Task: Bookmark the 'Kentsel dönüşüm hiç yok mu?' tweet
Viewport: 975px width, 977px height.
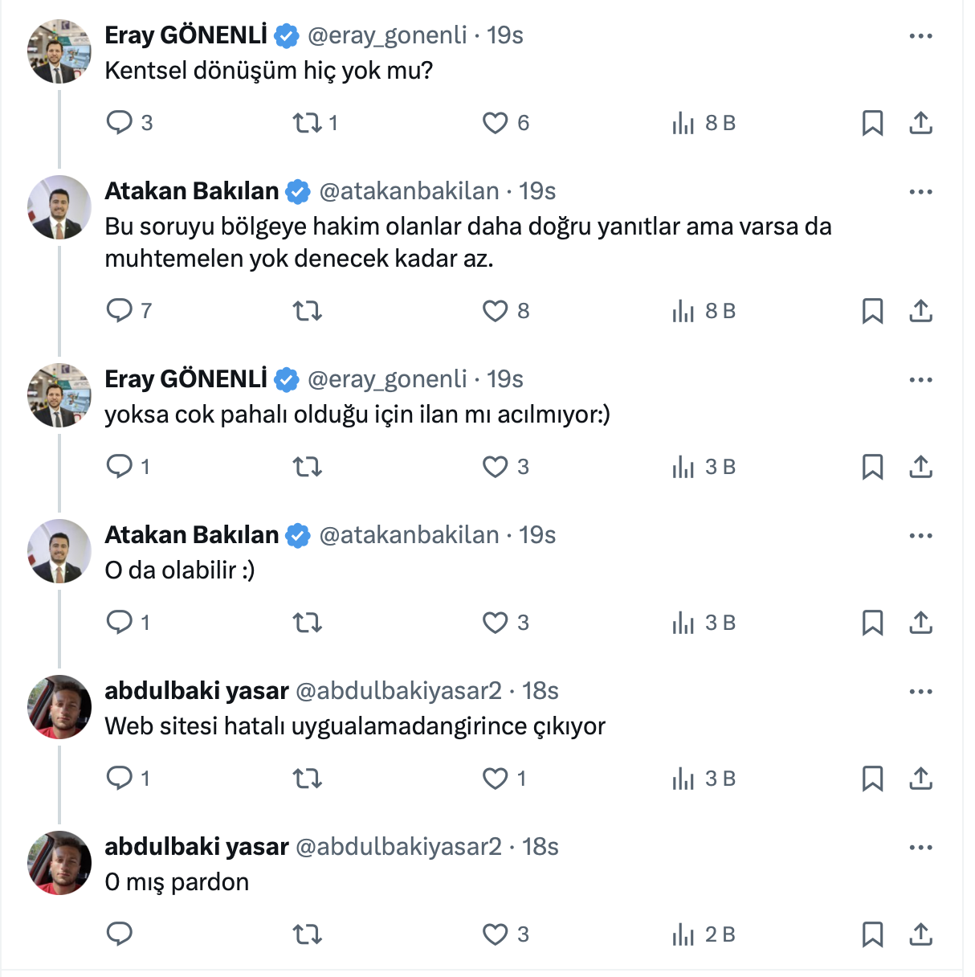Action: [x=872, y=123]
